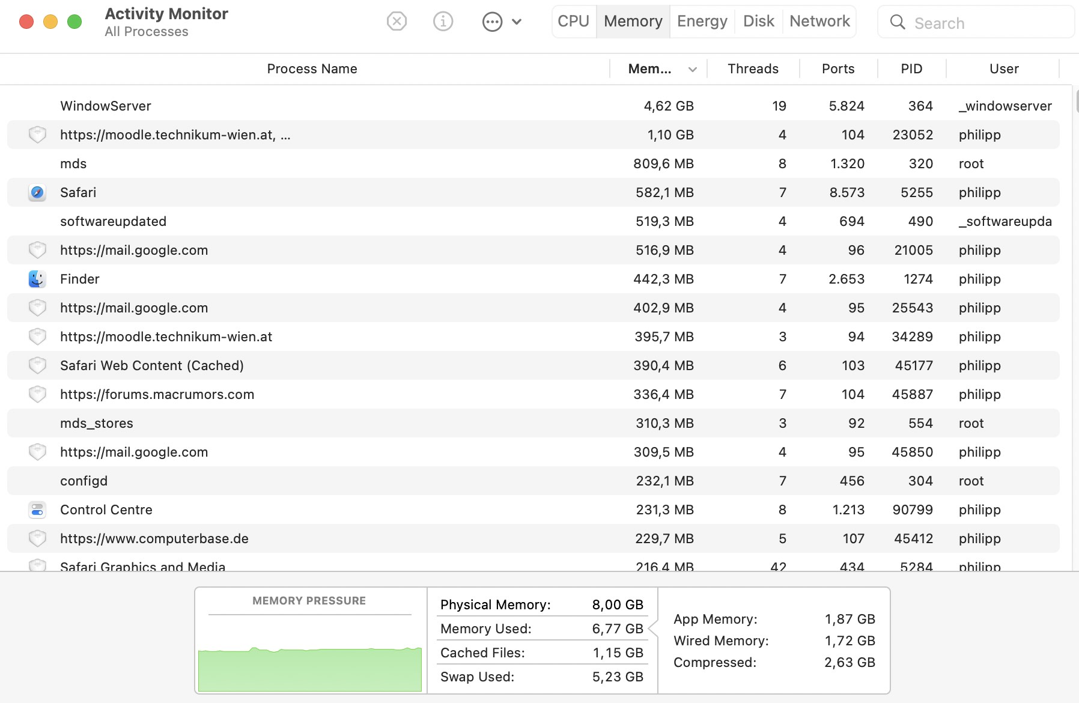Viewport: 1079px width, 703px height.
Task: Sort by the Process Name header
Action: [312, 69]
